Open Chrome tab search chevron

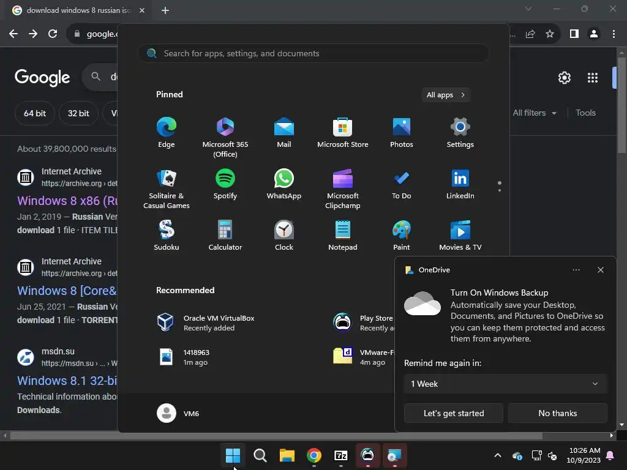[x=528, y=9]
